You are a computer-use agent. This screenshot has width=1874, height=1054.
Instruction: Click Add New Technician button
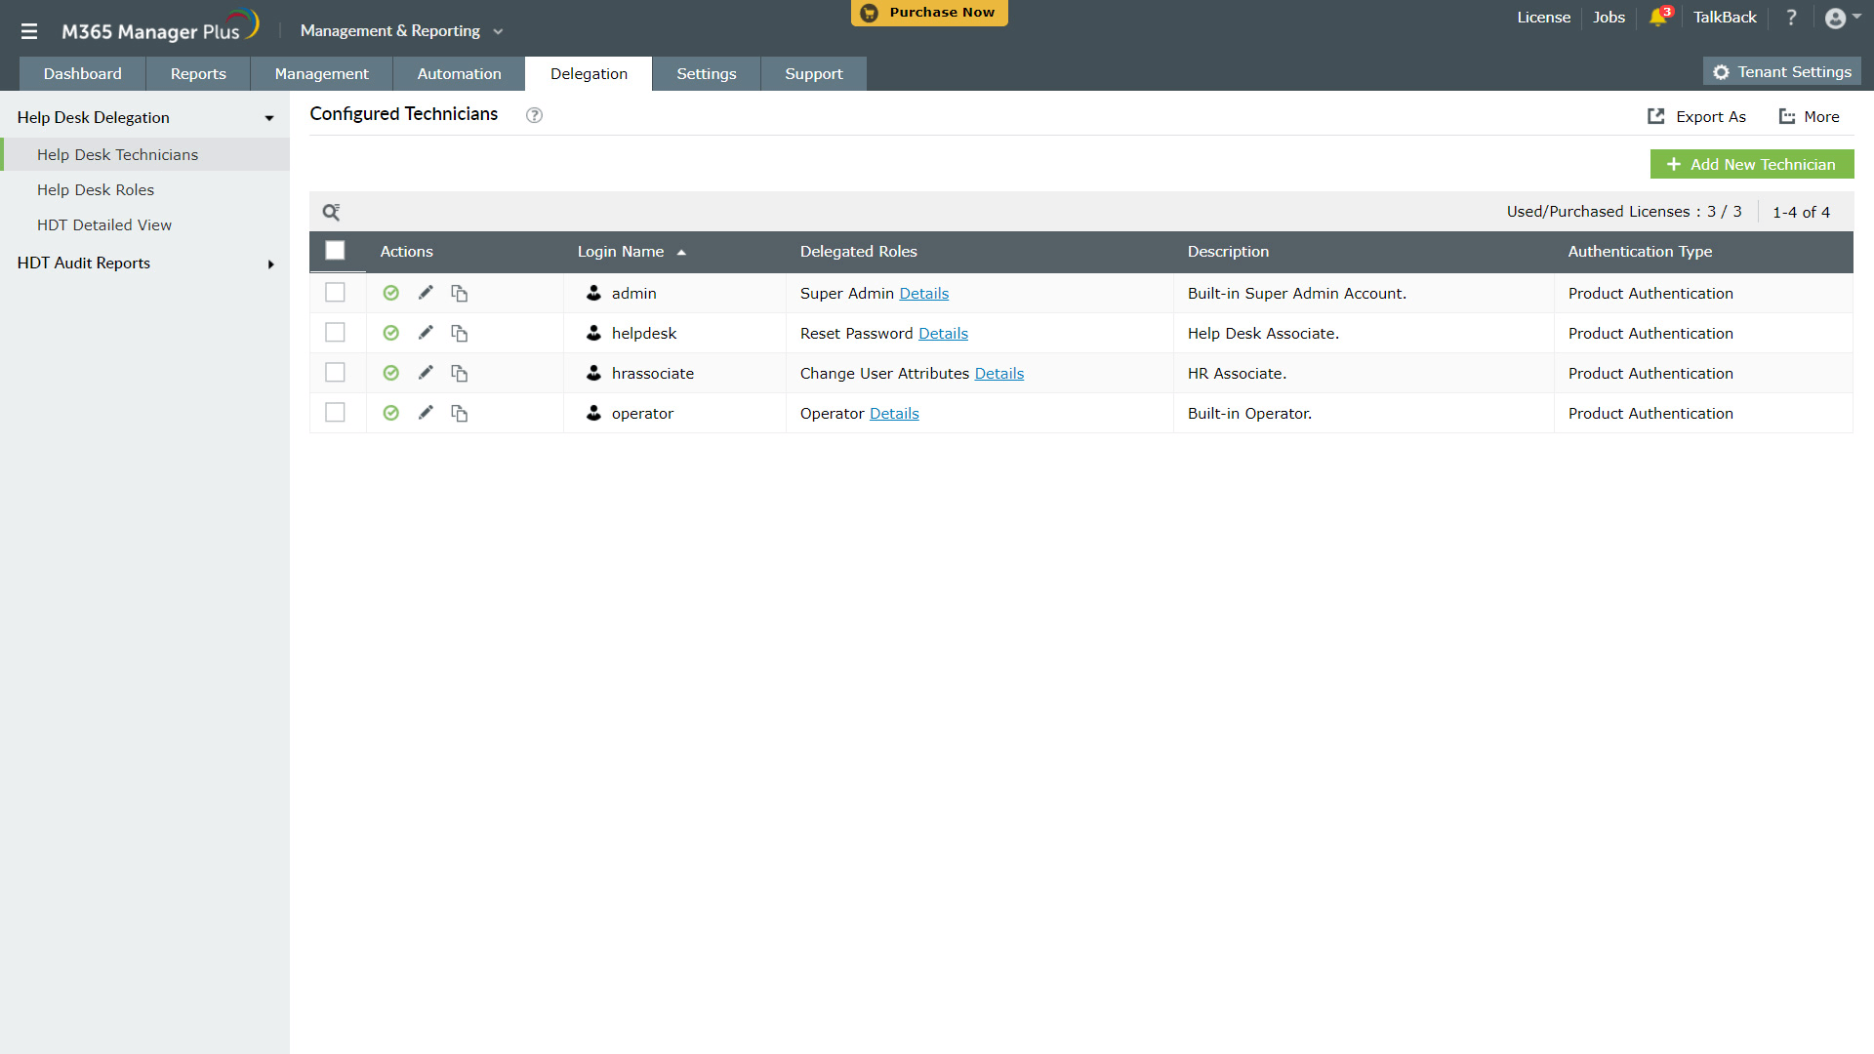coord(1751,164)
